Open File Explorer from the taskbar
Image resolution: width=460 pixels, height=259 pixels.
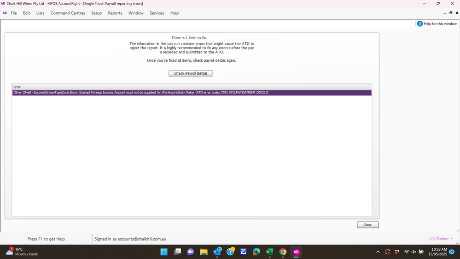pos(204,252)
